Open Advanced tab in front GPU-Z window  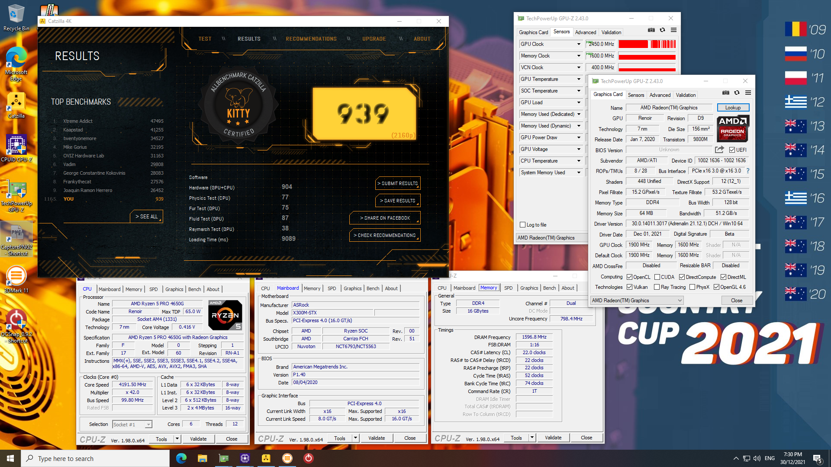click(x=660, y=95)
